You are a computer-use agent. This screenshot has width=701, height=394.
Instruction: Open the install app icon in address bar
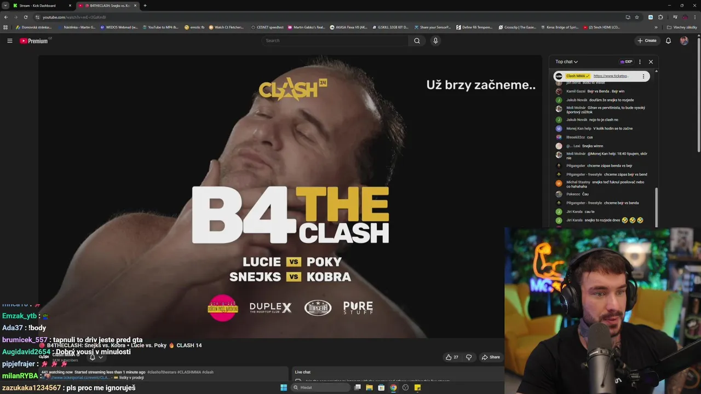click(628, 17)
